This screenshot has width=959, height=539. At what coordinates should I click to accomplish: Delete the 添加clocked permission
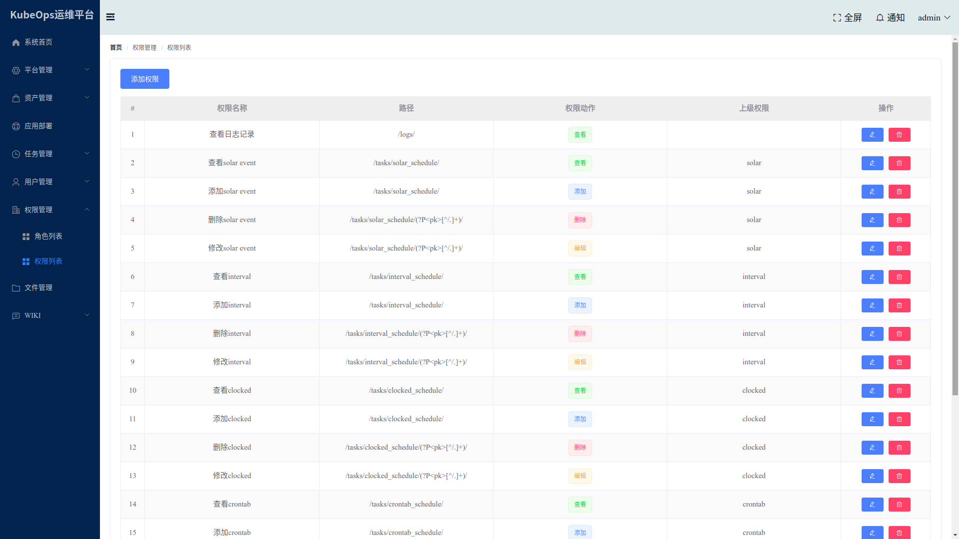pos(899,419)
